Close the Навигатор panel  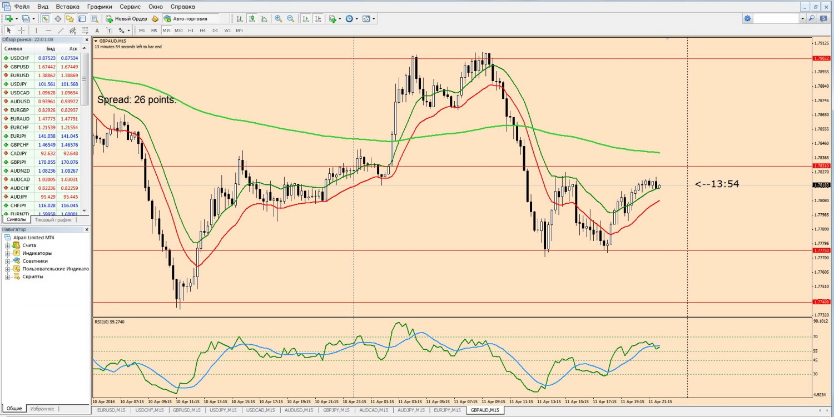tap(86, 229)
